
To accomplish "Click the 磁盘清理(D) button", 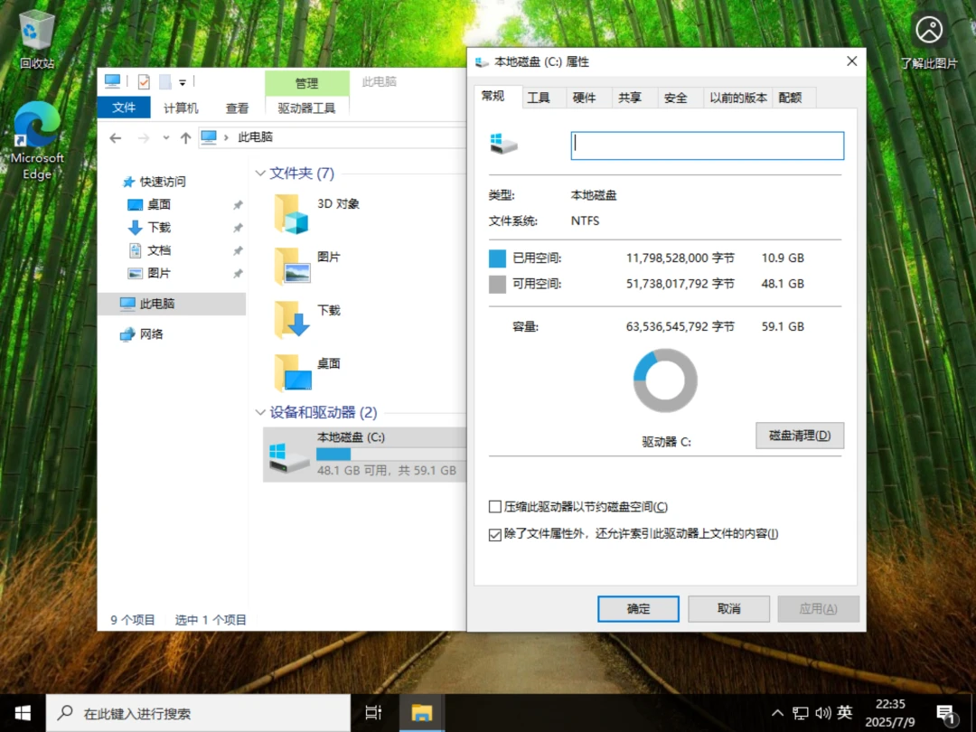I will click(800, 435).
